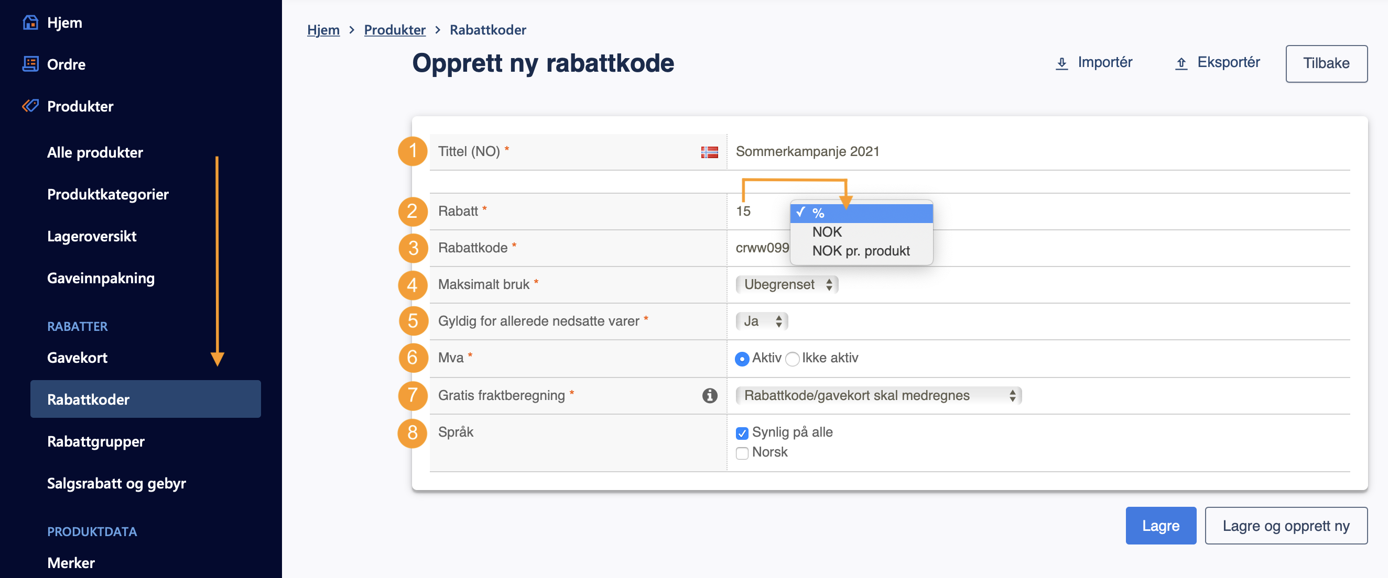Open Salgsrabatt og gebyr
This screenshot has height=578, width=1388.
(x=116, y=483)
